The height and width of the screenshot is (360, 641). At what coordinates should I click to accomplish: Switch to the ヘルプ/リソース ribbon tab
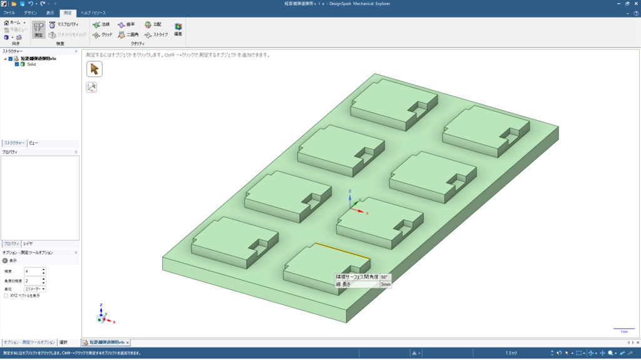(93, 13)
